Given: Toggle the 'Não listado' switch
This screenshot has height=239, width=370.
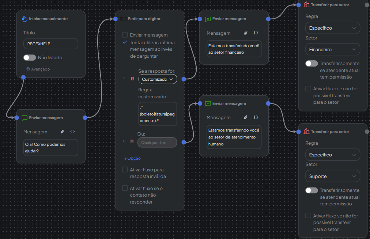Looking at the screenshot, I should (x=30, y=57).
